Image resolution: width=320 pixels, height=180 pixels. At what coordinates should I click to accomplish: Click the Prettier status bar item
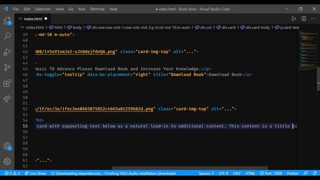coord(292,173)
